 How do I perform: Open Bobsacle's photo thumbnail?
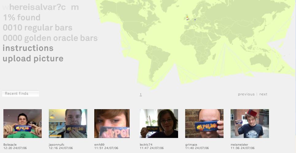tap(22, 124)
